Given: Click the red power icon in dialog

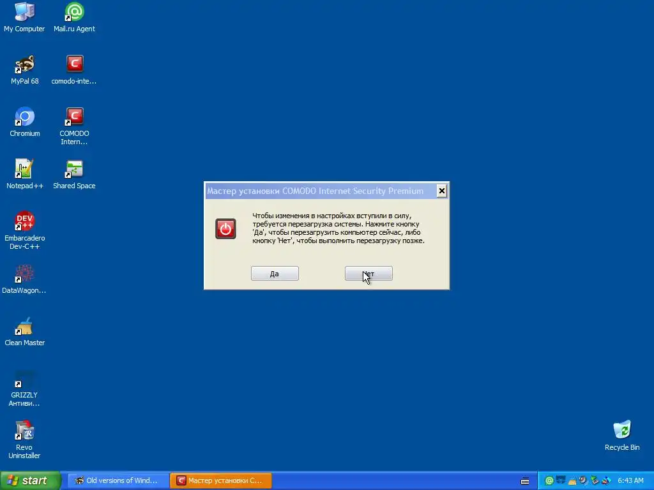Looking at the screenshot, I should [225, 229].
